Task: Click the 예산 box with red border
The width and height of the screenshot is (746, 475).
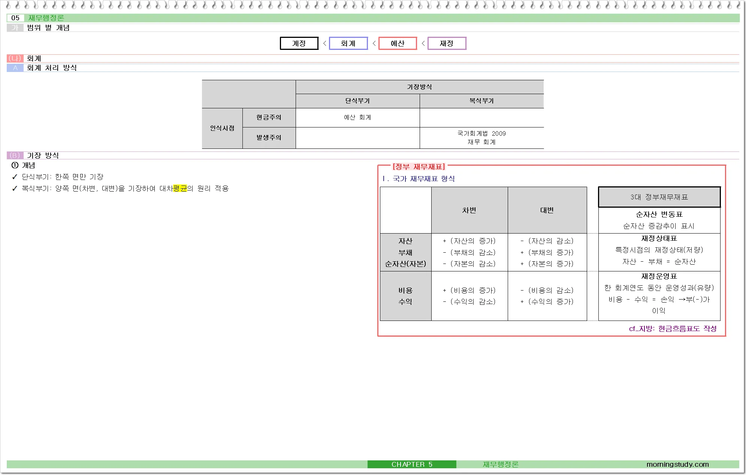Action: pos(398,43)
